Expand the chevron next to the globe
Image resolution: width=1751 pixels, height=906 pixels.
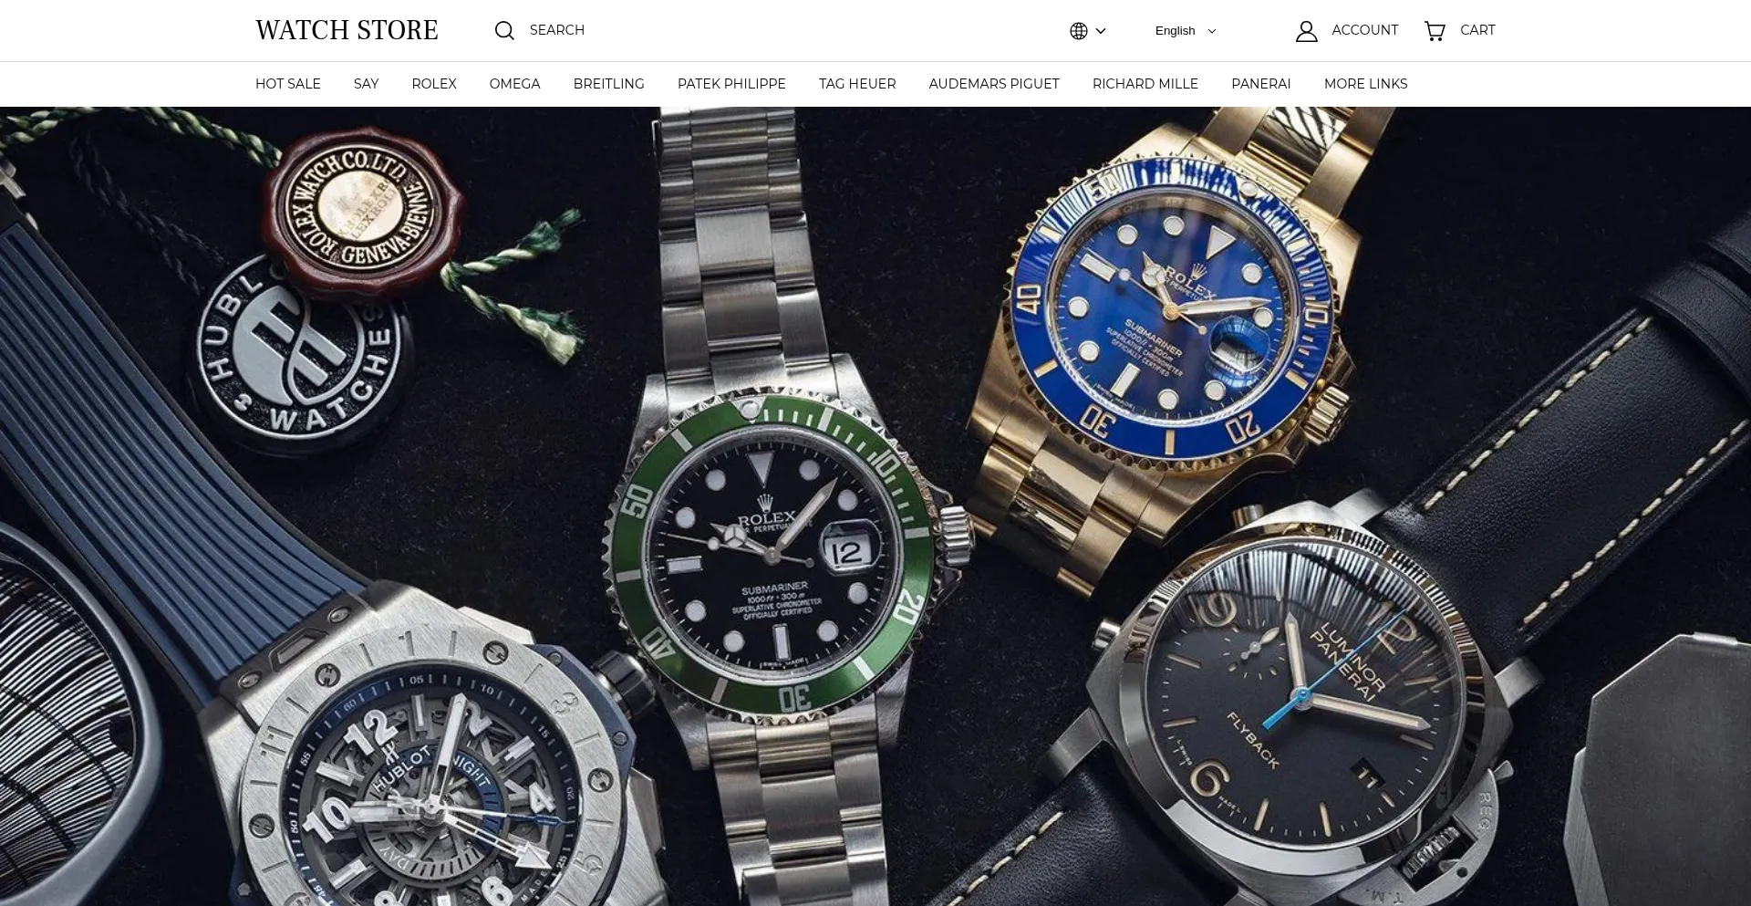click(x=1101, y=31)
